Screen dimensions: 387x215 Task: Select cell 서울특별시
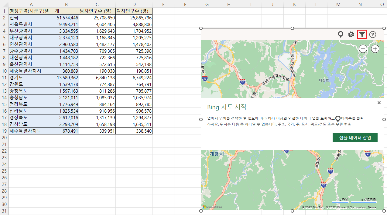pos(31,25)
